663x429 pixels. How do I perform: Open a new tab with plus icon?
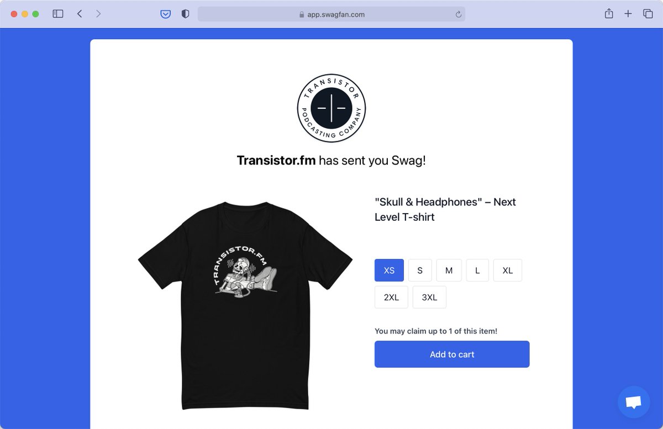pos(628,14)
